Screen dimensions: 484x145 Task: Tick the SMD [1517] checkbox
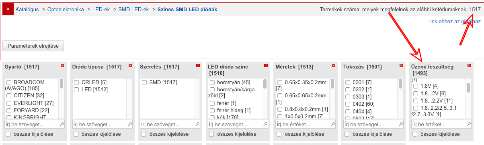(144, 82)
